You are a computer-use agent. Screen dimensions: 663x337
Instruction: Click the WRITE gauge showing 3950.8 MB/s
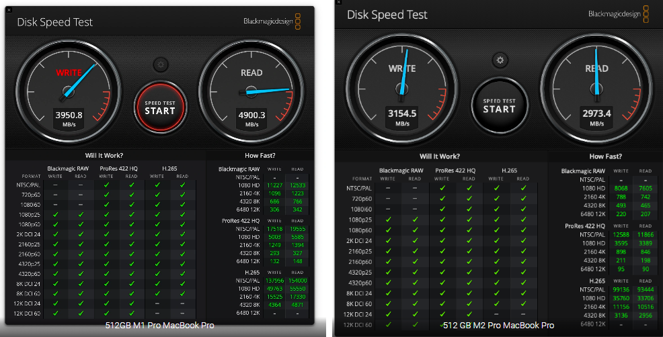click(69, 92)
